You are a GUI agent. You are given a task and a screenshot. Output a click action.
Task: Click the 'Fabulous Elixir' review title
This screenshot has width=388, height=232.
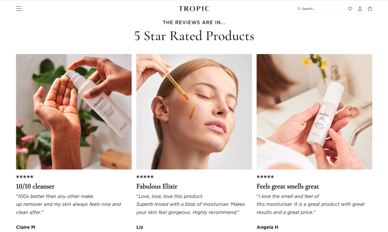(156, 186)
